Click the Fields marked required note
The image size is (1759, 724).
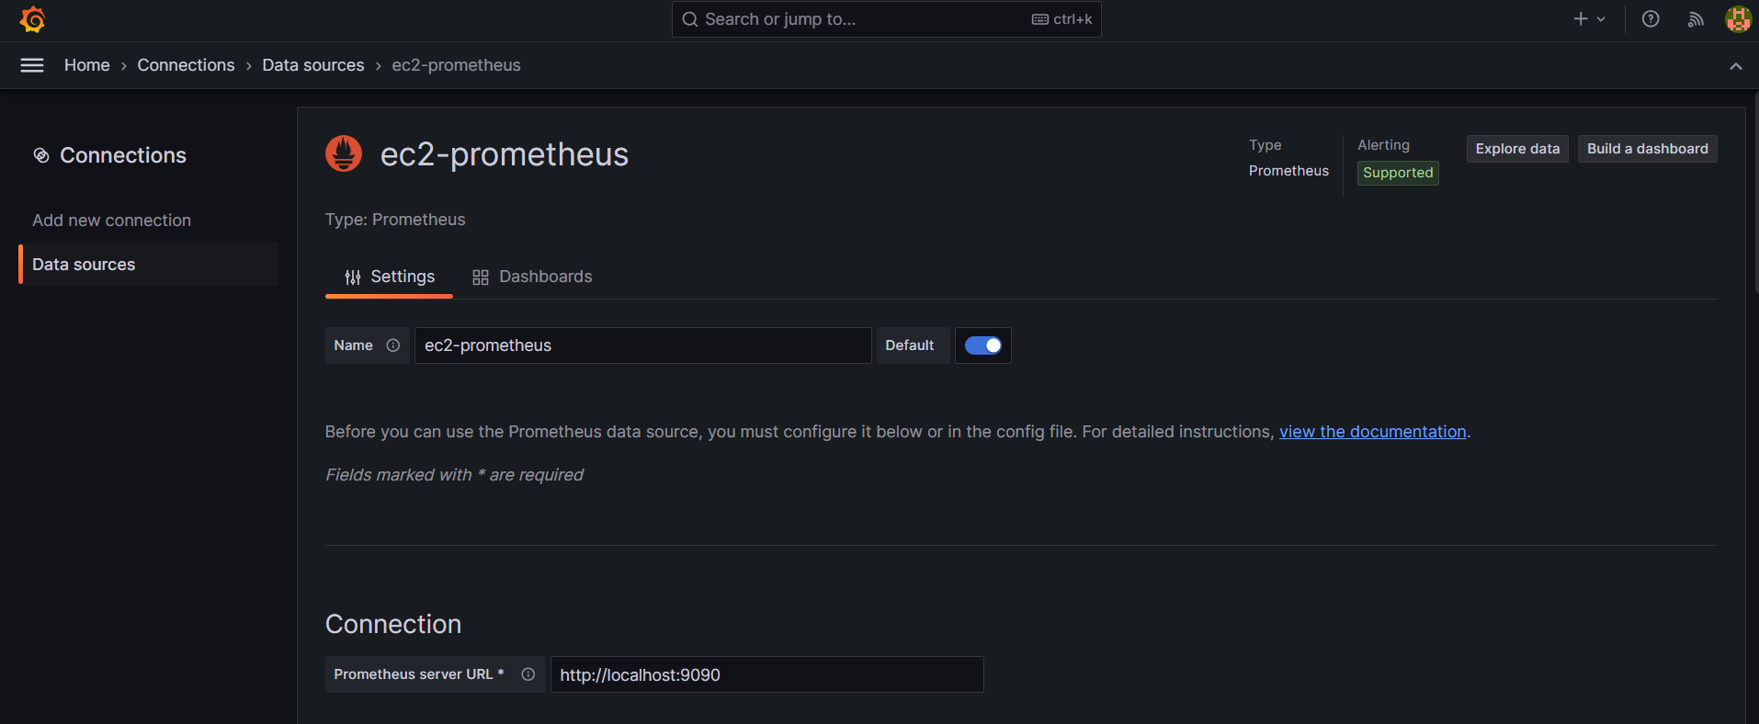tap(454, 475)
